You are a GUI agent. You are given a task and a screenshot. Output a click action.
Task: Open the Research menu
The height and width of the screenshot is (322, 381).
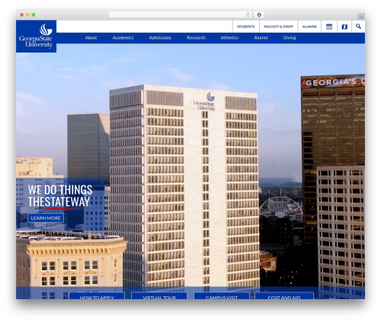(x=196, y=38)
